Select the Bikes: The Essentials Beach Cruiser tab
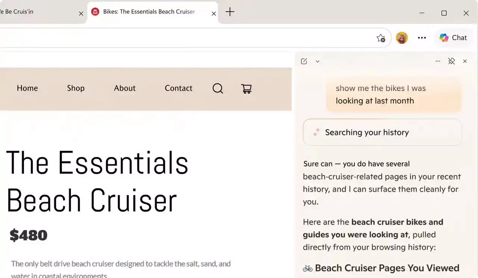The image size is (478, 278). tap(152, 12)
